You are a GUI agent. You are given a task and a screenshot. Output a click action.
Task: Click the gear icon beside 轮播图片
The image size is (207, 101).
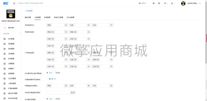5,69
